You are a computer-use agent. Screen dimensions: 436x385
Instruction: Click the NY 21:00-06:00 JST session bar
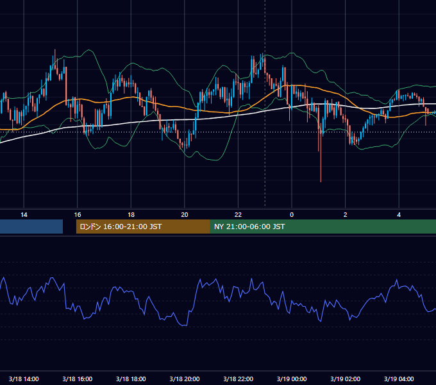[x=323, y=227]
